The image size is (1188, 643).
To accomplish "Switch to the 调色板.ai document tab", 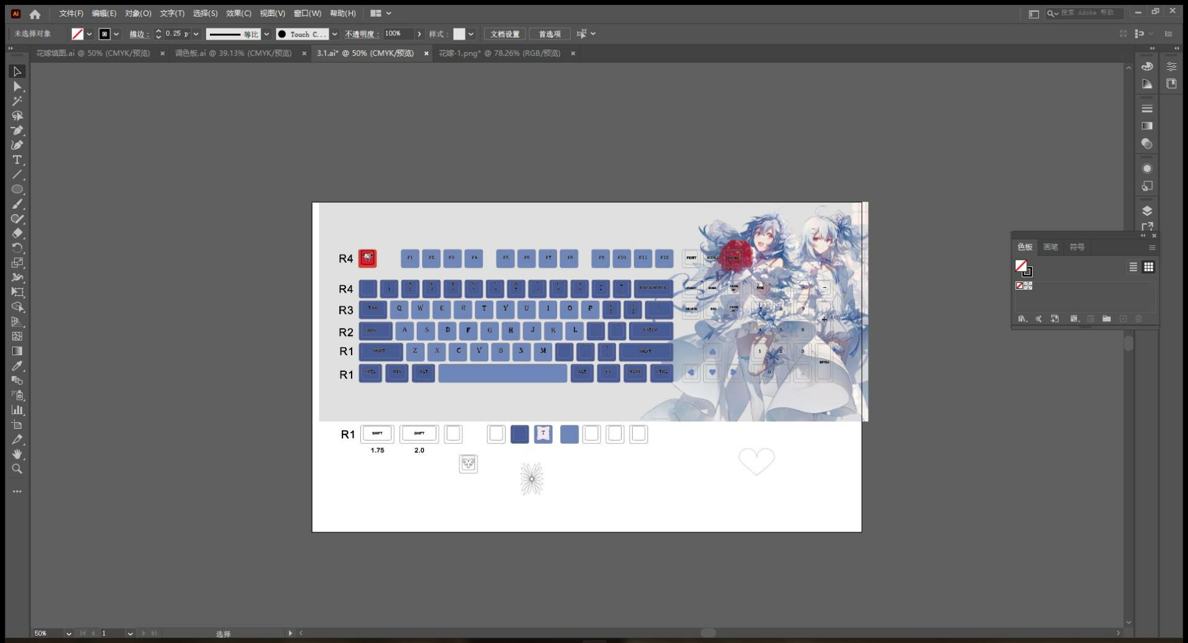I will (233, 53).
